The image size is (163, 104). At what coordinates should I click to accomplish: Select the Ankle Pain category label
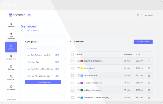(35, 62)
